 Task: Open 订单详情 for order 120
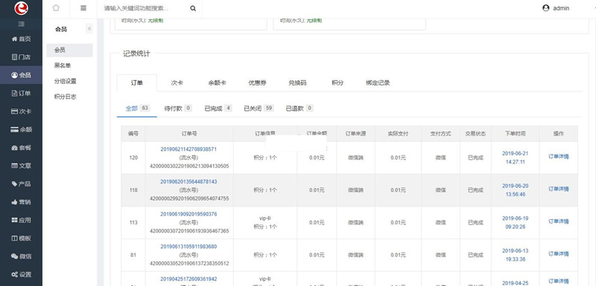click(x=558, y=157)
